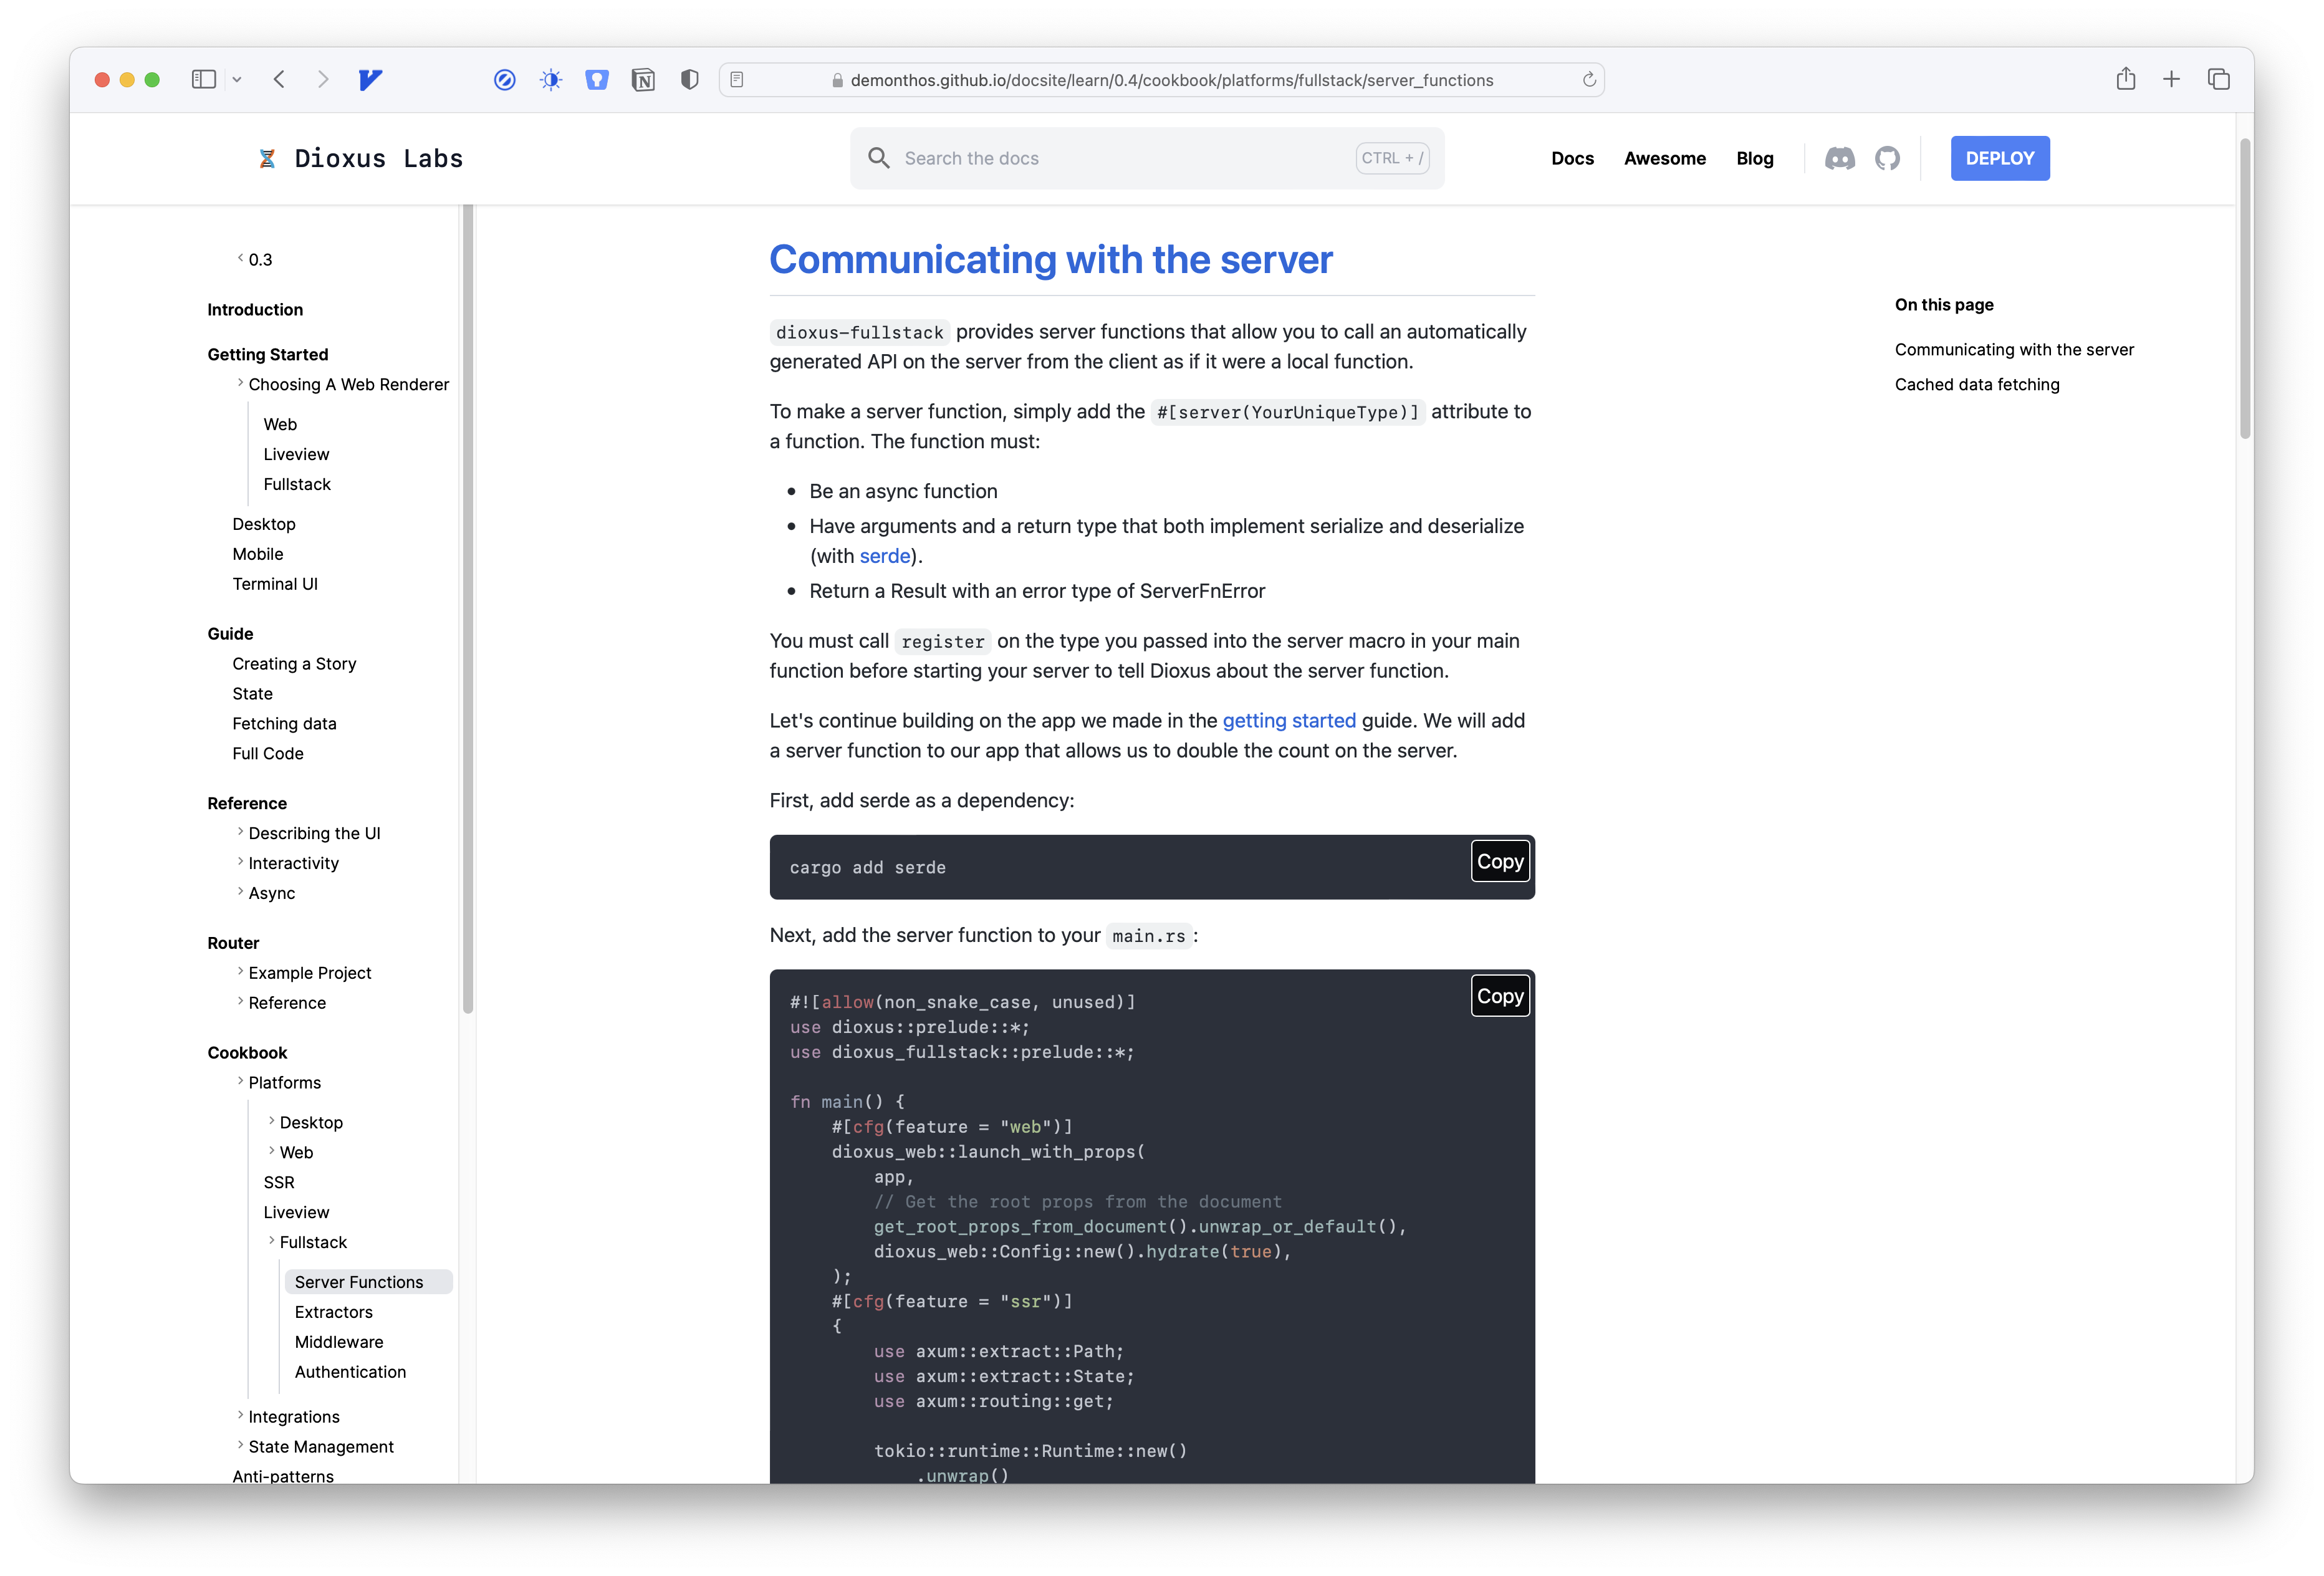Click the sun-shaped Dark Reader extension icon
This screenshot has height=1576, width=2324.
551,80
